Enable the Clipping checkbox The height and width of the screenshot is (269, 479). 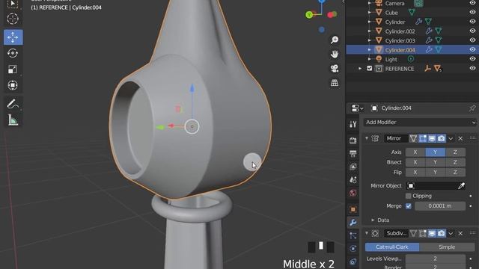pyautogui.click(x=409, y=196)
